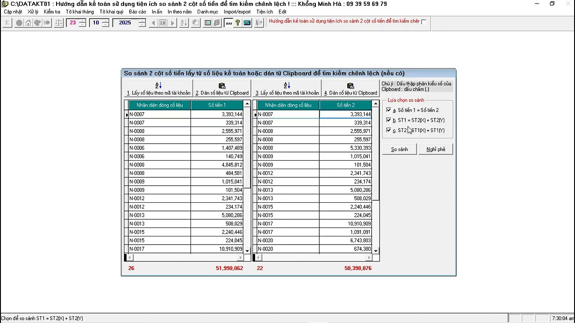Viewport: 575px width, 323px height.
Task: Click left table horizontal scrollbar right arrow
Action: pyautogui.click(x=241, y=258)
